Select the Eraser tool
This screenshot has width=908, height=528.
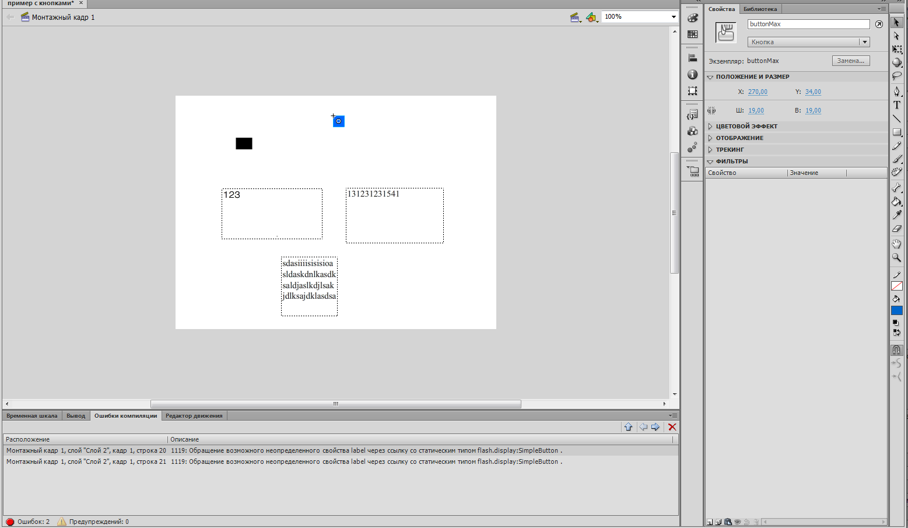click(897, 228)
